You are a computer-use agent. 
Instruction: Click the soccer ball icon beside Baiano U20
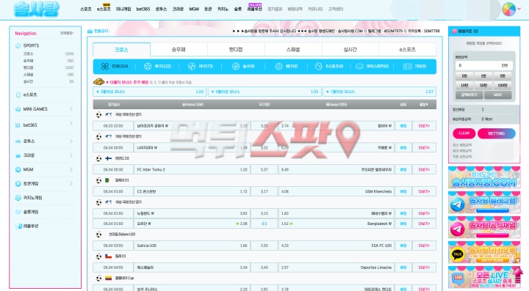point(98,235)
